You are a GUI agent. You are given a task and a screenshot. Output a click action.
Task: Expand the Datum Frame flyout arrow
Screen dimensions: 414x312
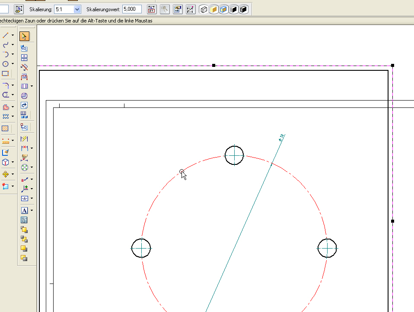(32, 199)
